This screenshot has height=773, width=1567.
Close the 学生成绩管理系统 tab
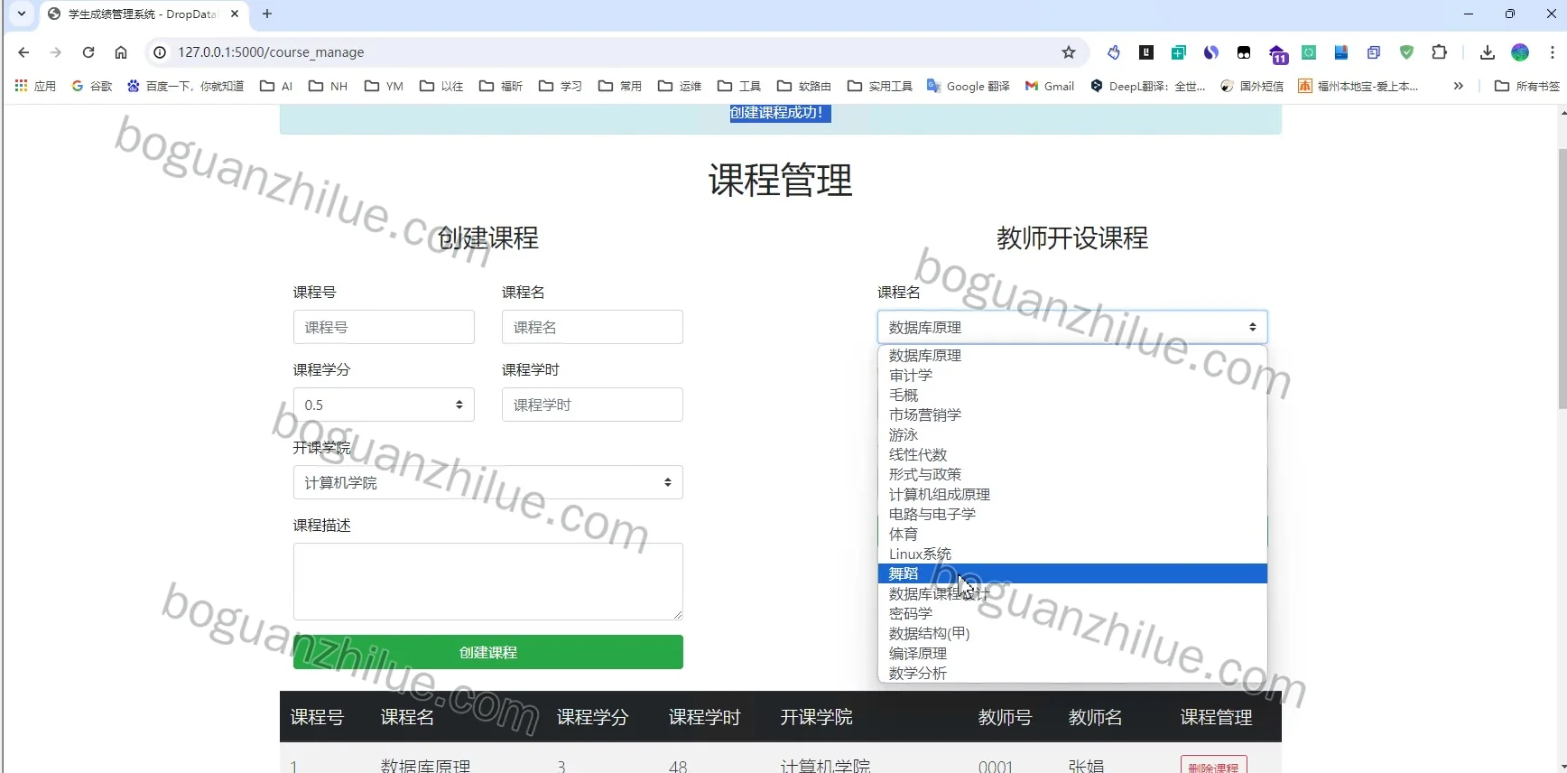click(235, 14)
